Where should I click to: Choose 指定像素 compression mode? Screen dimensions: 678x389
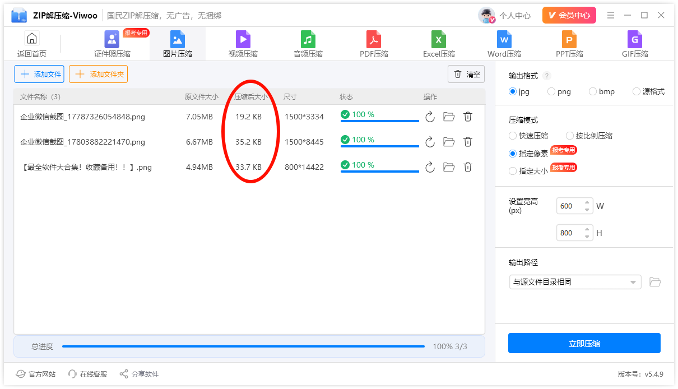click(x=528, y=154)
